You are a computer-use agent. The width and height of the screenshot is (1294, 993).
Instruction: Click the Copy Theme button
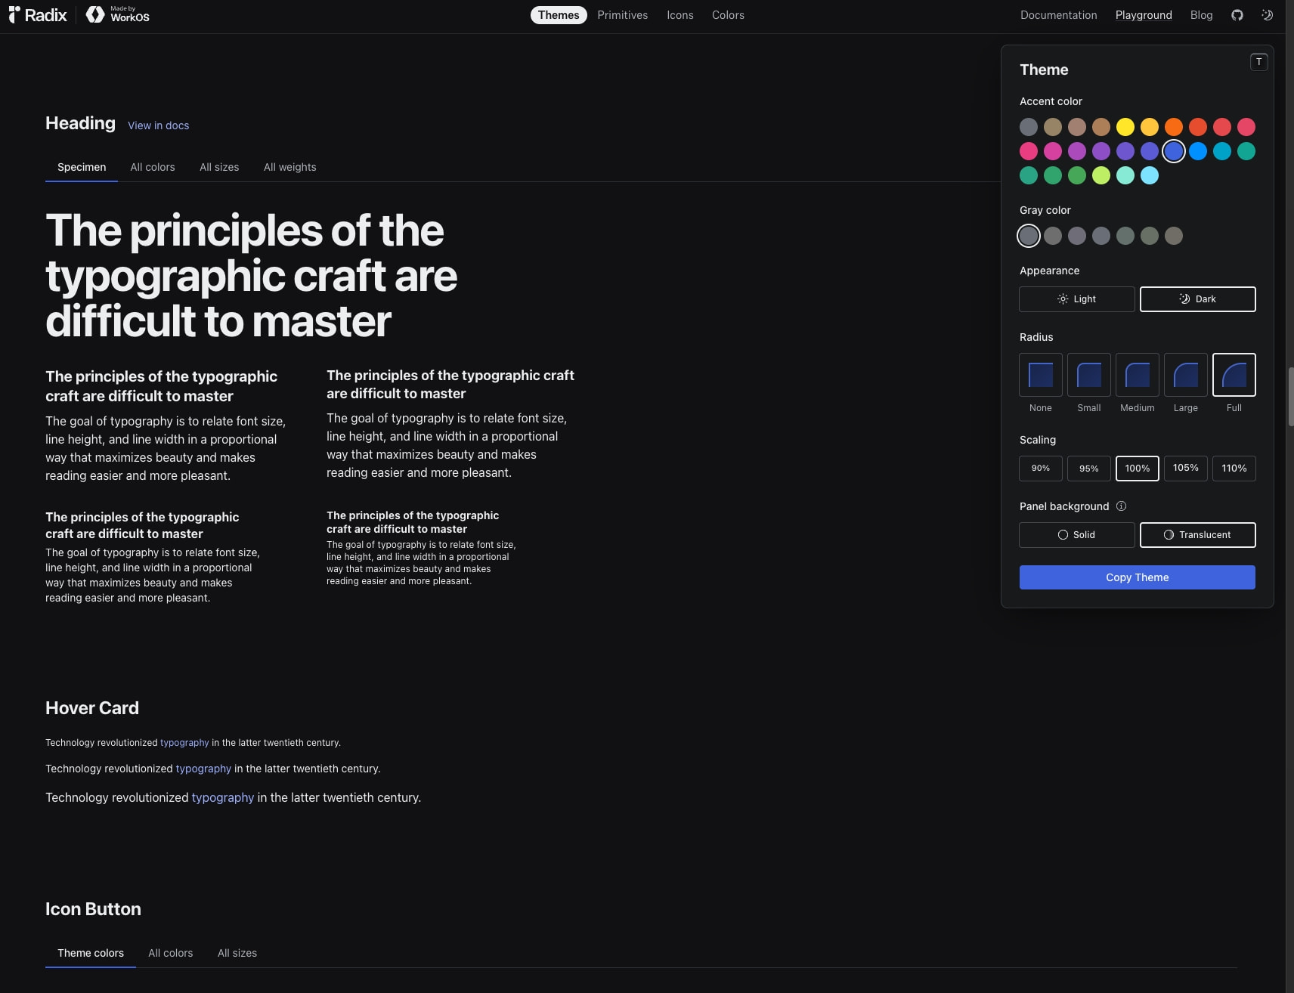coord(1137,577)
